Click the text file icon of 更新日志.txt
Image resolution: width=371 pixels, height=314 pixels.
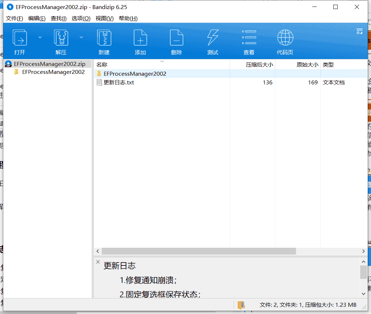pos(99,82)
